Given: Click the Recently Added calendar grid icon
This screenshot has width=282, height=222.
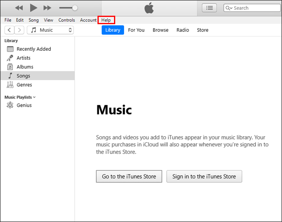Looking at the screenshot, I should [x=10, y=49].
